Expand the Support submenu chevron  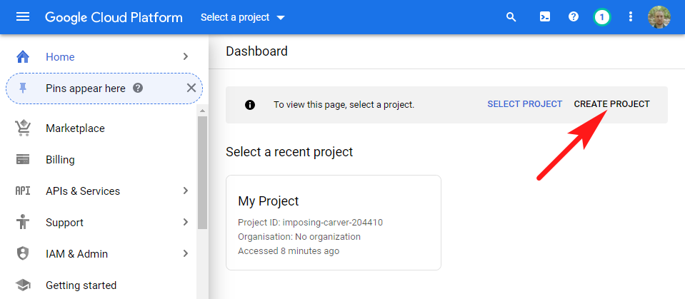click(x=186, y=222)
